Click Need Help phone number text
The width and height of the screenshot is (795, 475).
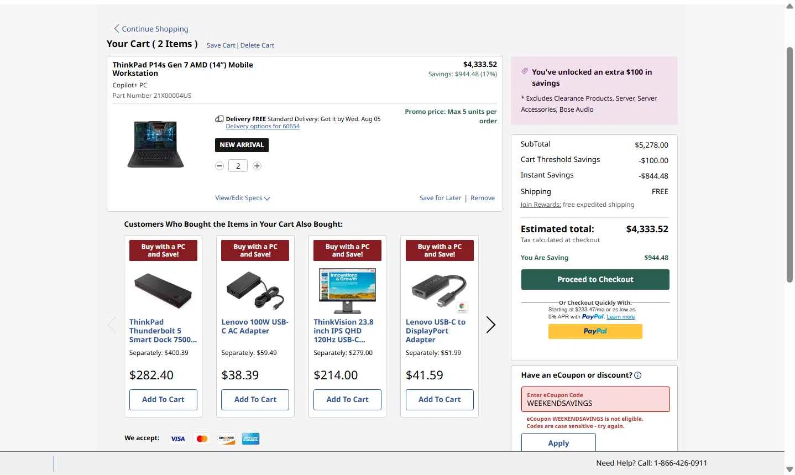point(651,463)
